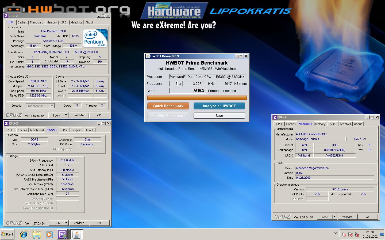The image size is (385, 240).
Task: Click Multiplier value x 13.0 ( 6 - 13 )
Action: [x=38, y=86]
